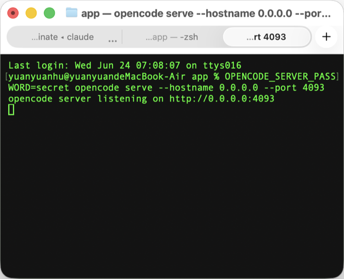
Task: Click the terminal cursor block
Action: coord(11,109)
